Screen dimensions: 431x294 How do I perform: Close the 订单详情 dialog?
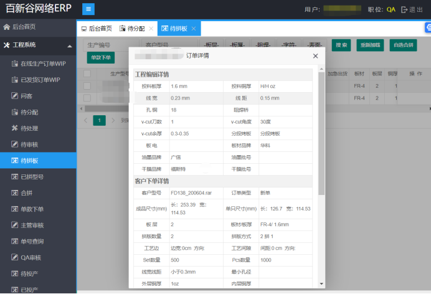(315, 55)
